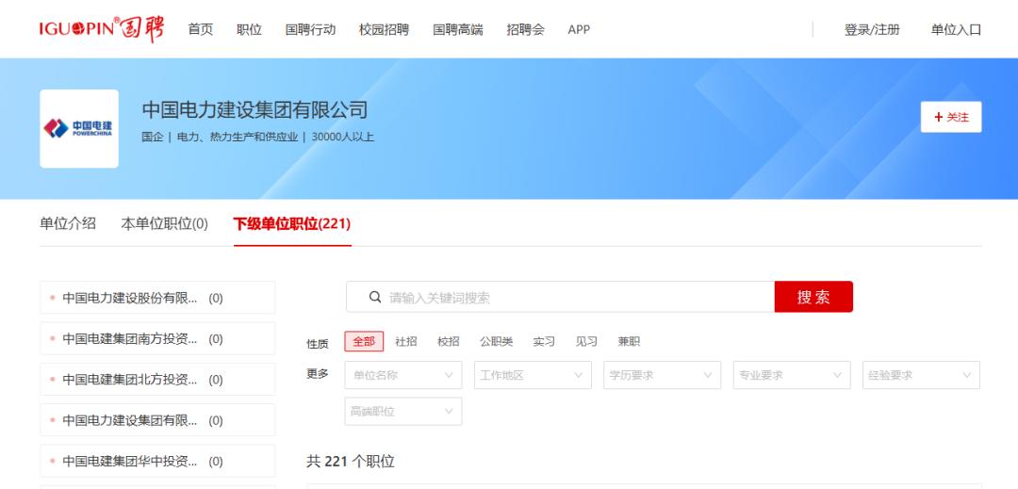Viewport: 1018px width, 489px height.
Task: Select 中国电建集团南方投资... subsidiary item
Action: (157, 338)
